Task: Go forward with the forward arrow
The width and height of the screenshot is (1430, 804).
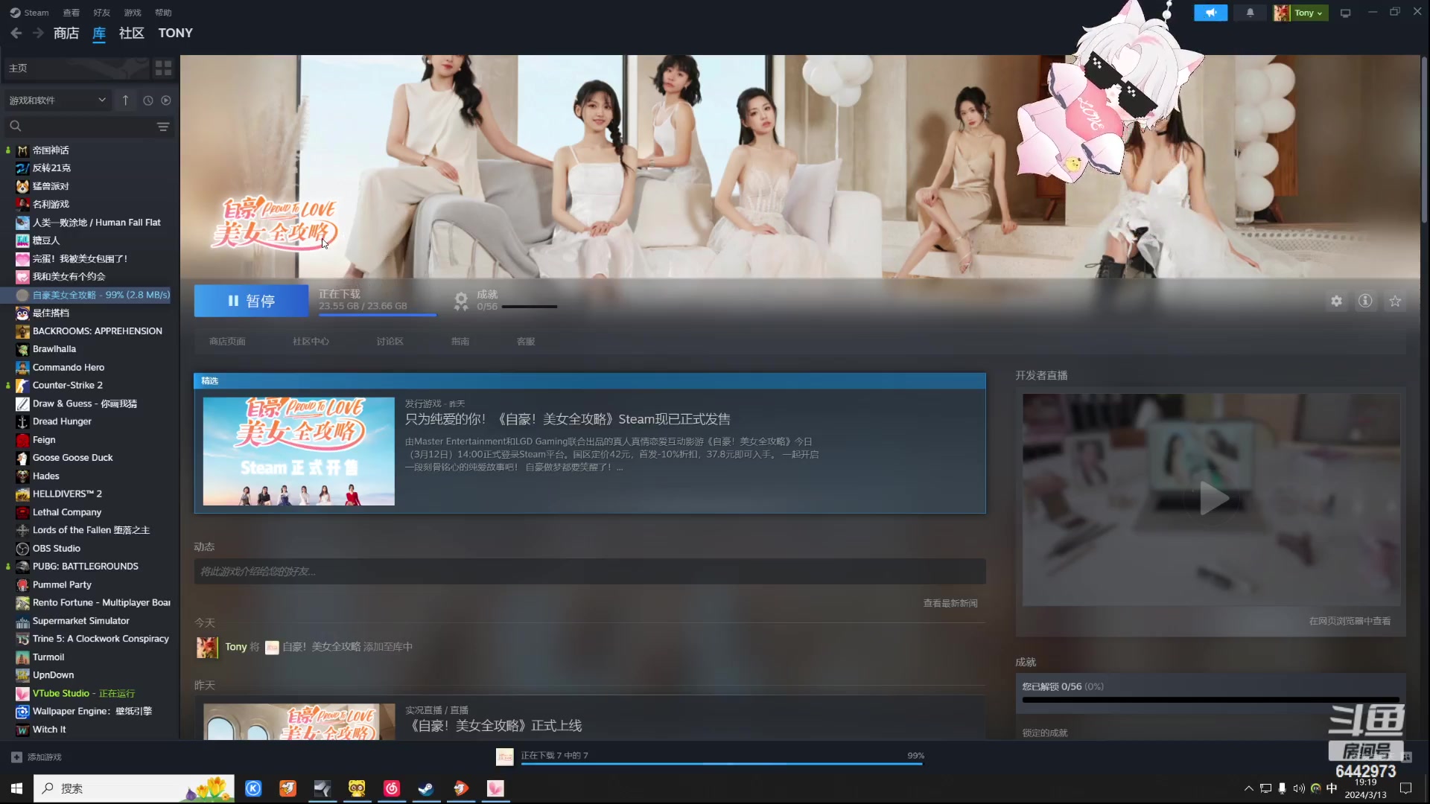Action: pos(38,33)
